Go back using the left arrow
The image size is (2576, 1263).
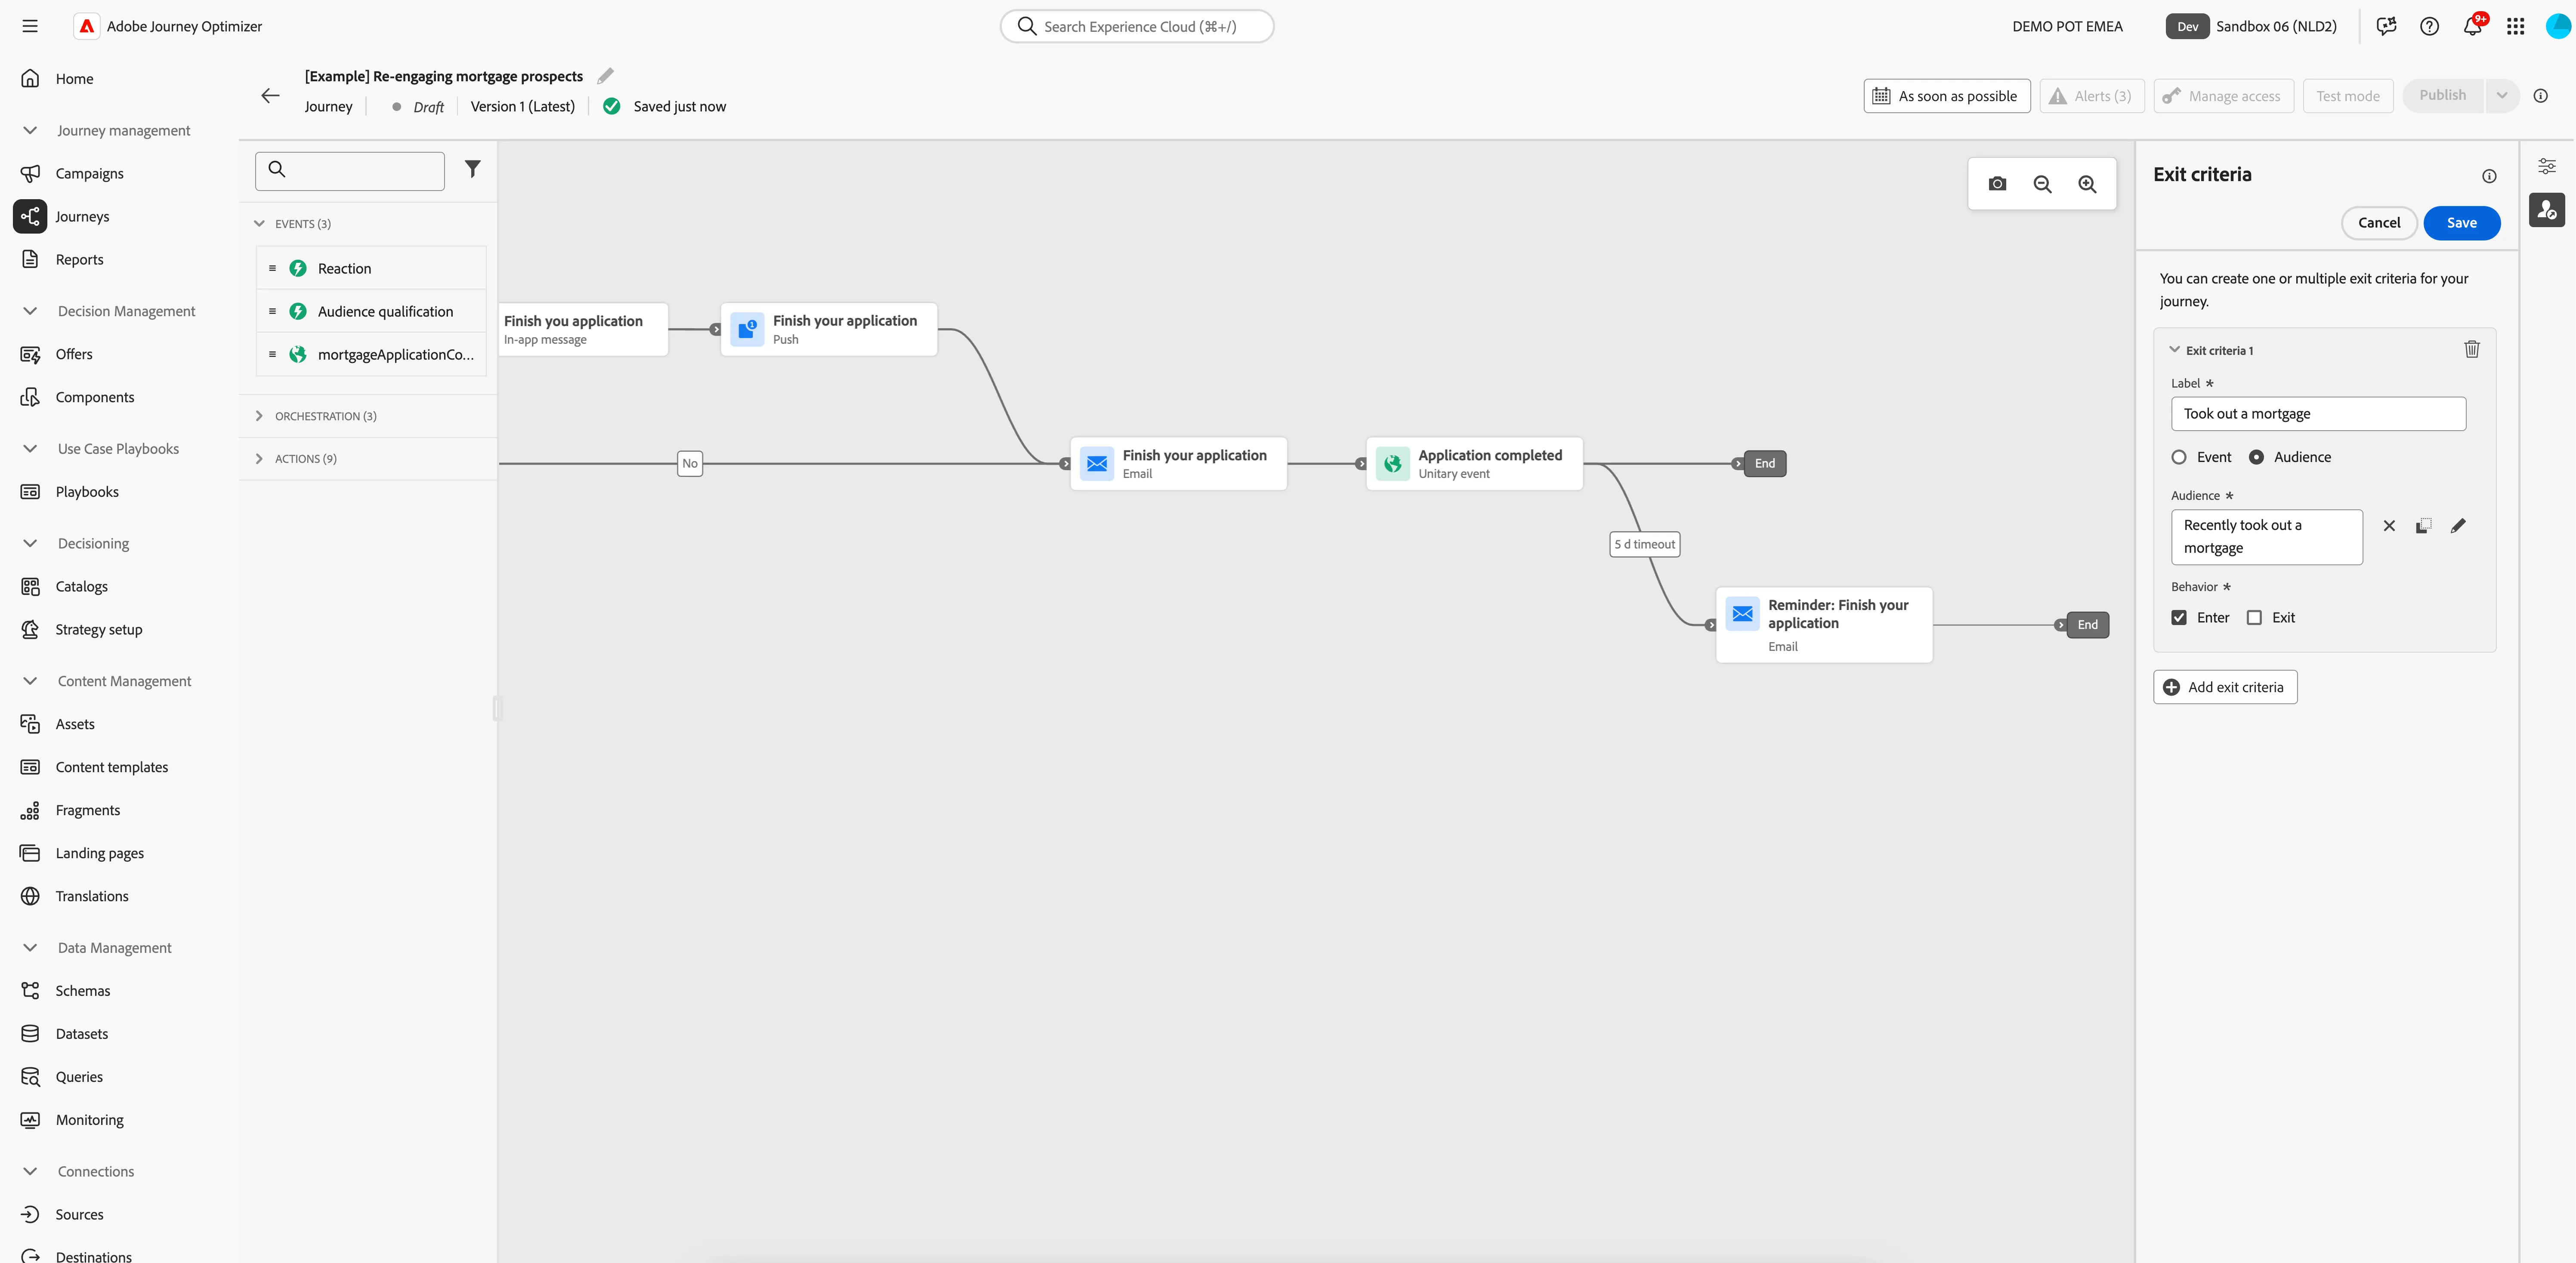click(270, 96)
